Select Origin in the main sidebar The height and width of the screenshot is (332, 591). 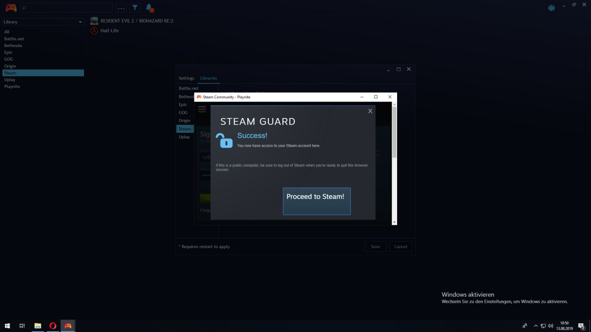10,66
